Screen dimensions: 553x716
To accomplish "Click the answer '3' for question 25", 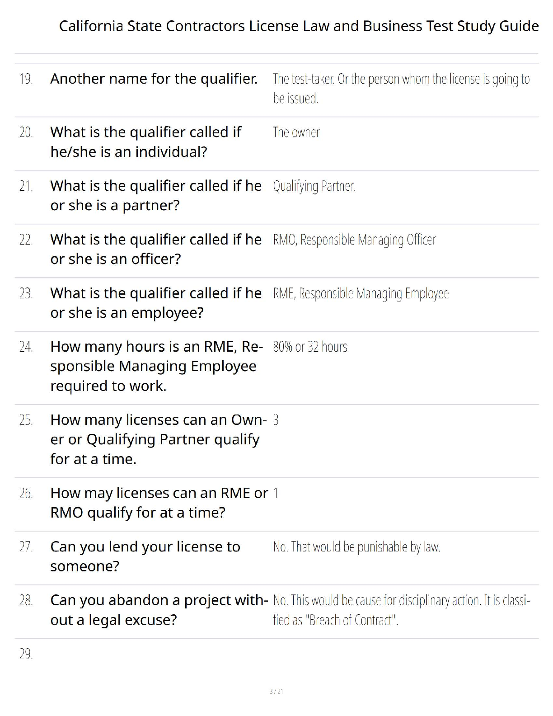I will coord(276,420).
